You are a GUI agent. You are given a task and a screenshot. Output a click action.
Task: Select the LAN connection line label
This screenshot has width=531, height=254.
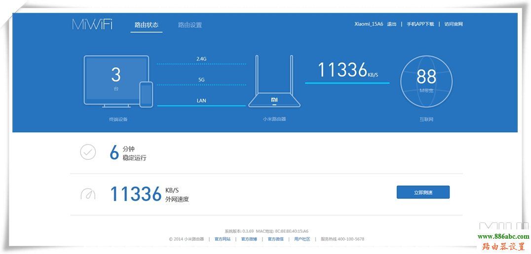click(x=201, y=101)
